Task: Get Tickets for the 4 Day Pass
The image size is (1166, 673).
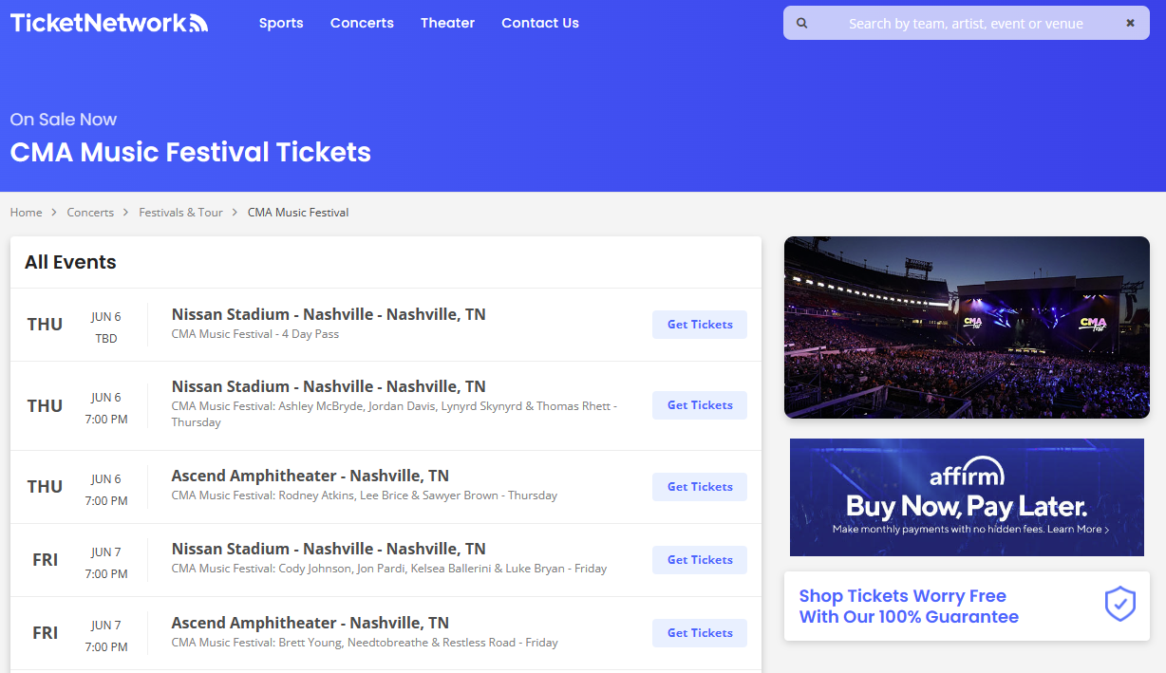Action: 700,325
